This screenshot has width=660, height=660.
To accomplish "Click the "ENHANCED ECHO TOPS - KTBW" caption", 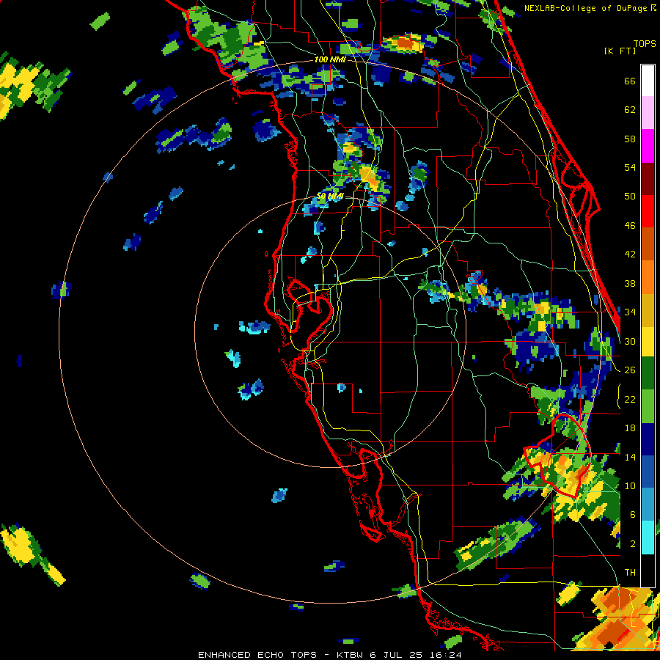I will 282,655.
